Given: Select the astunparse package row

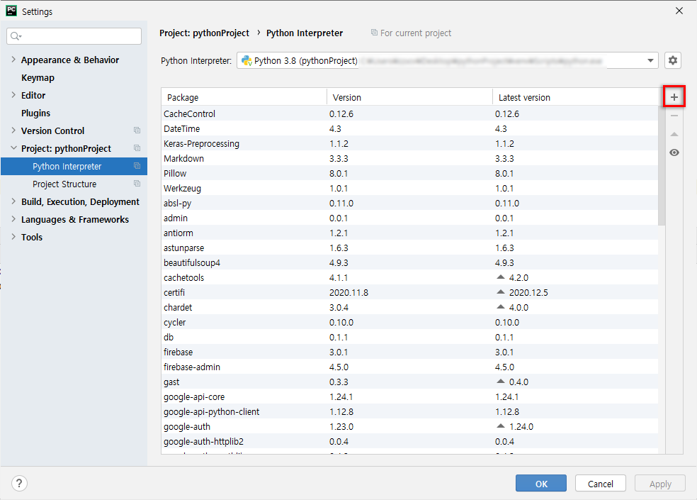Looking at the screenshot, I should click(410, 248).
